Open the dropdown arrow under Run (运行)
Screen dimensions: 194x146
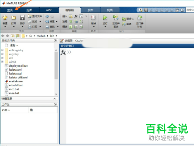click(105, 27)
